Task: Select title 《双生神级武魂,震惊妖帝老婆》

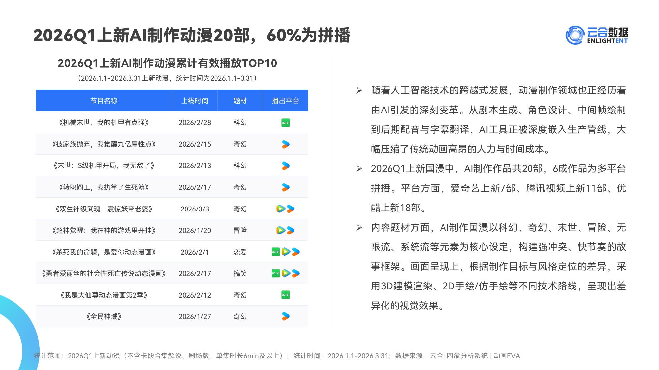Action: click(104, 209)
